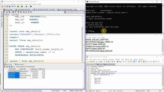This screenshot has width=164, height=92.
Task: Click the pin icon in Query Result toolbar
Action: (x=5, y=67)
